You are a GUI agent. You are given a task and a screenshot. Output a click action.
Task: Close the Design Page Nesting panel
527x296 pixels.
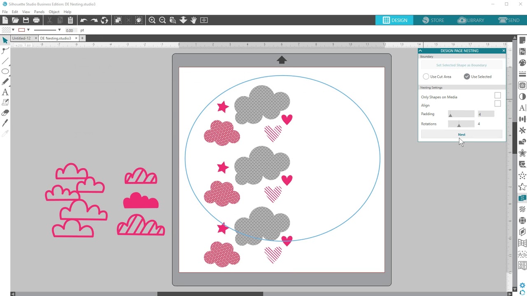point(504,51)
